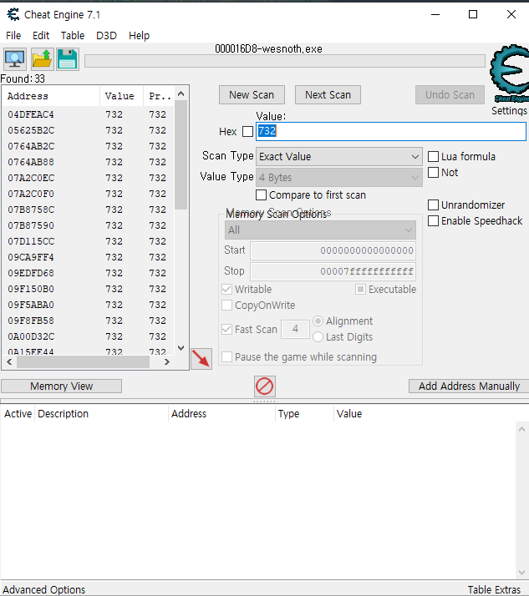
Task: Open the Value Type dropdown
Action: (339, 178)
